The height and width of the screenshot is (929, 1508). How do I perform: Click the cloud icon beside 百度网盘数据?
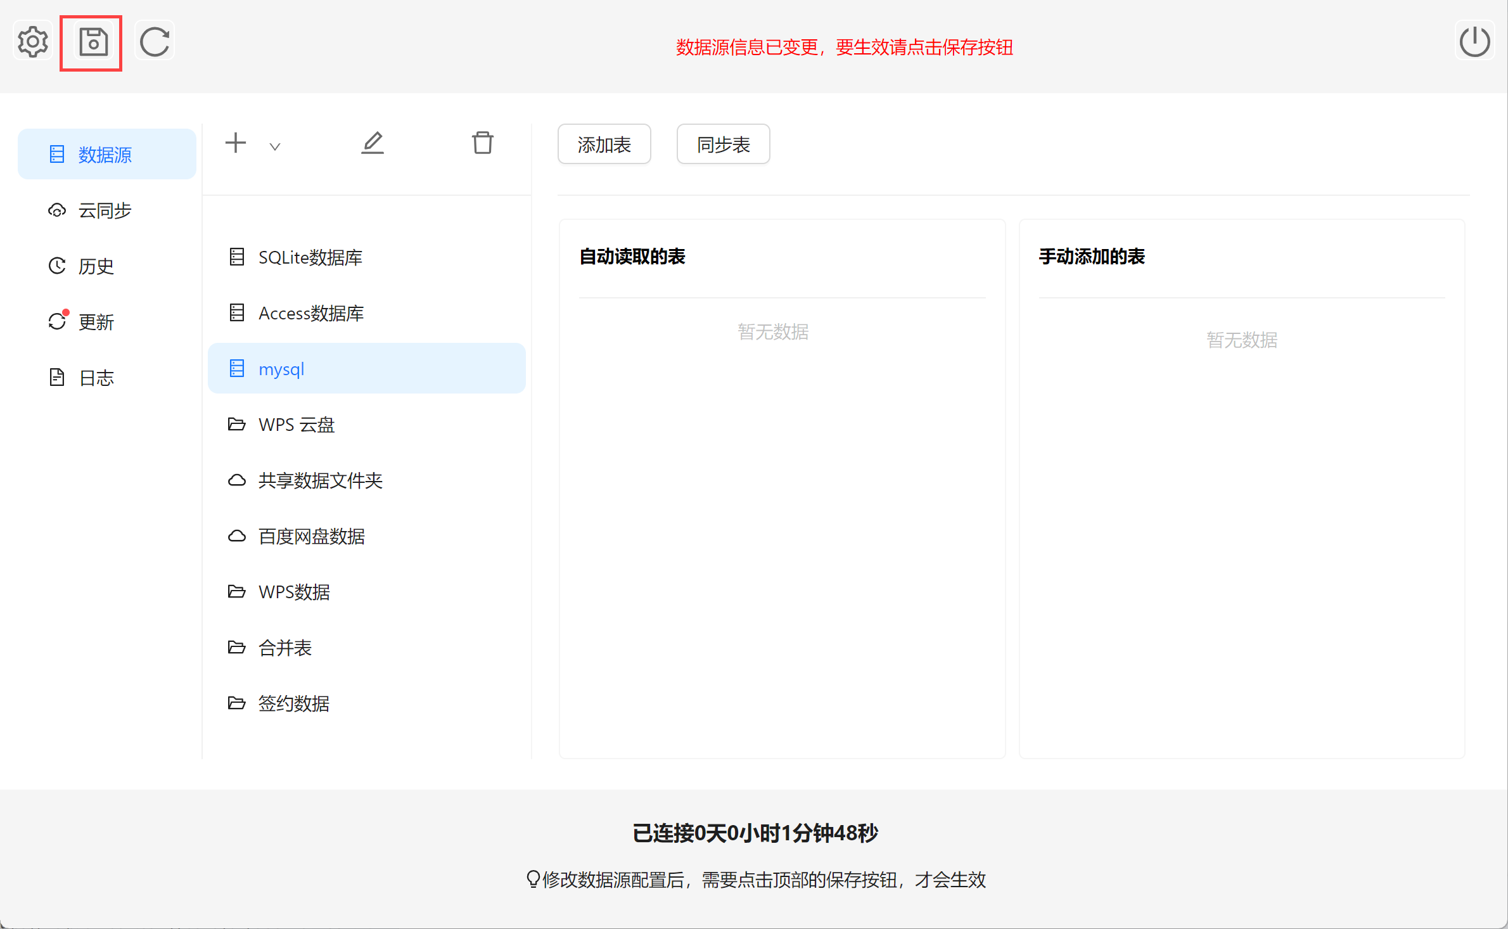click(x=237, y=535)
